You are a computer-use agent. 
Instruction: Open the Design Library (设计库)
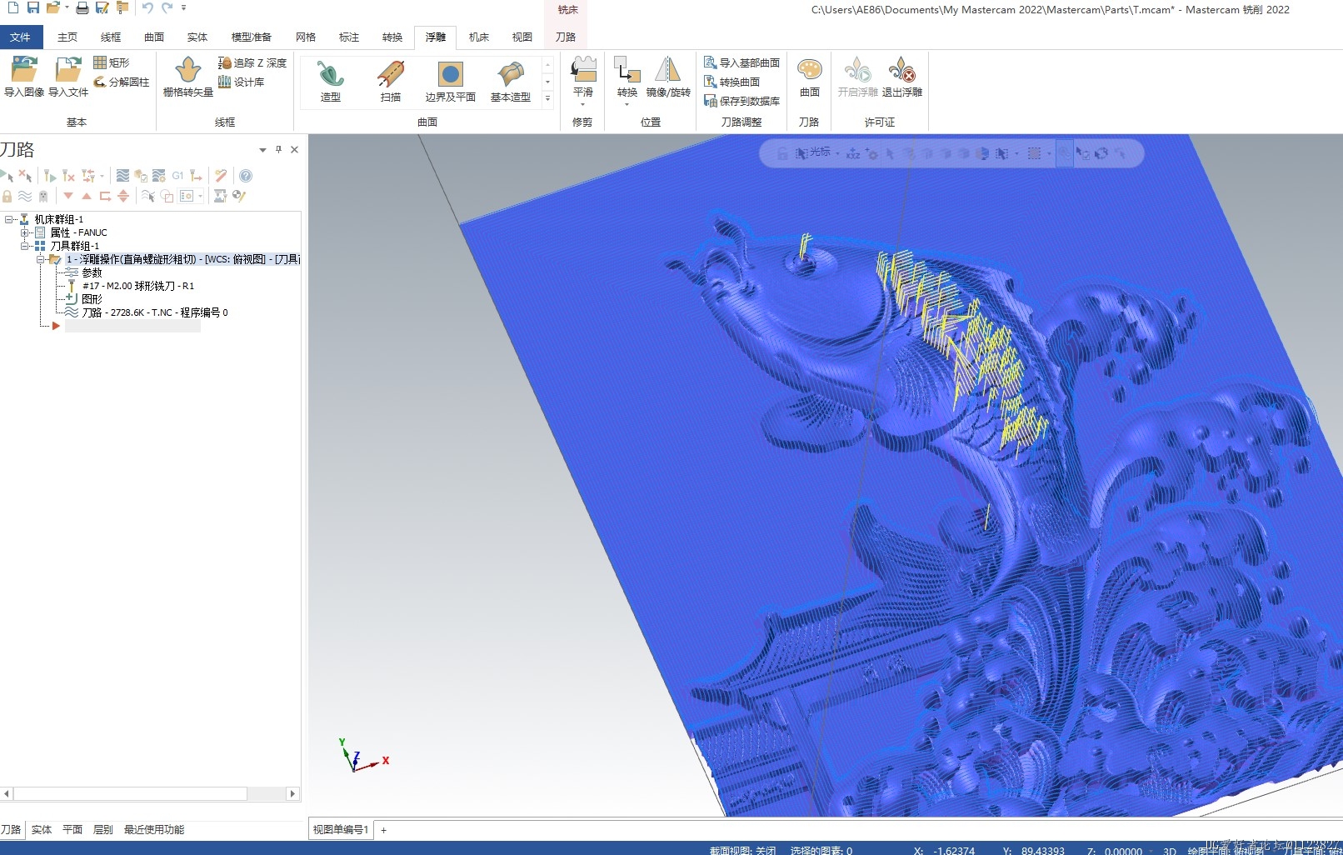pyautogui.click(x=241, y=82)
